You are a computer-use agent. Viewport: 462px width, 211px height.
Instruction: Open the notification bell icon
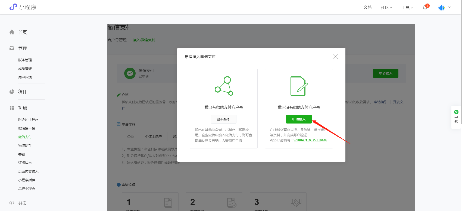tap(425, 7)
